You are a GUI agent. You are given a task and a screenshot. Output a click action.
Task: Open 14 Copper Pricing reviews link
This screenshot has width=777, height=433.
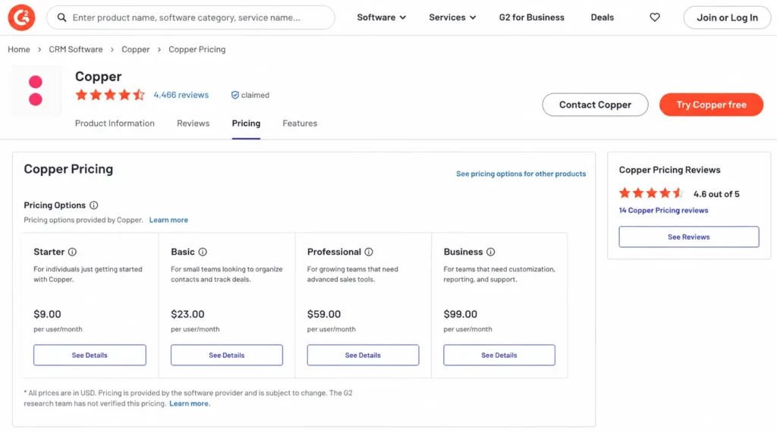[663, 211]
